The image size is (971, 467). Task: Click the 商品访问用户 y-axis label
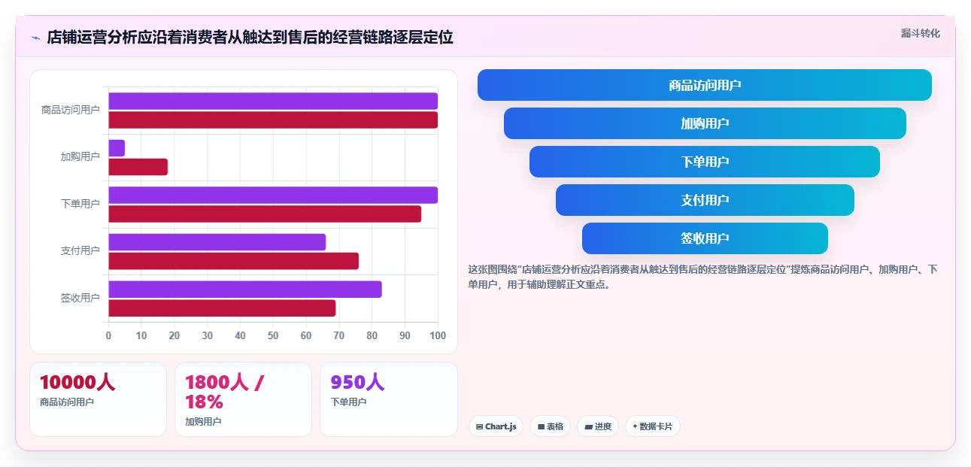71,110
